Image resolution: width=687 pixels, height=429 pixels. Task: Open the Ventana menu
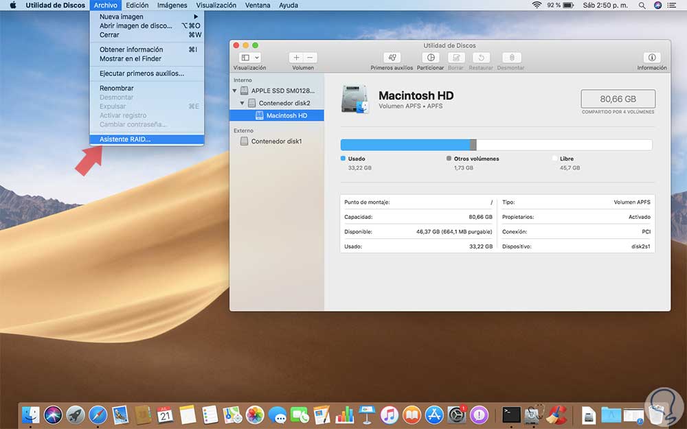(x=258, y=5)
